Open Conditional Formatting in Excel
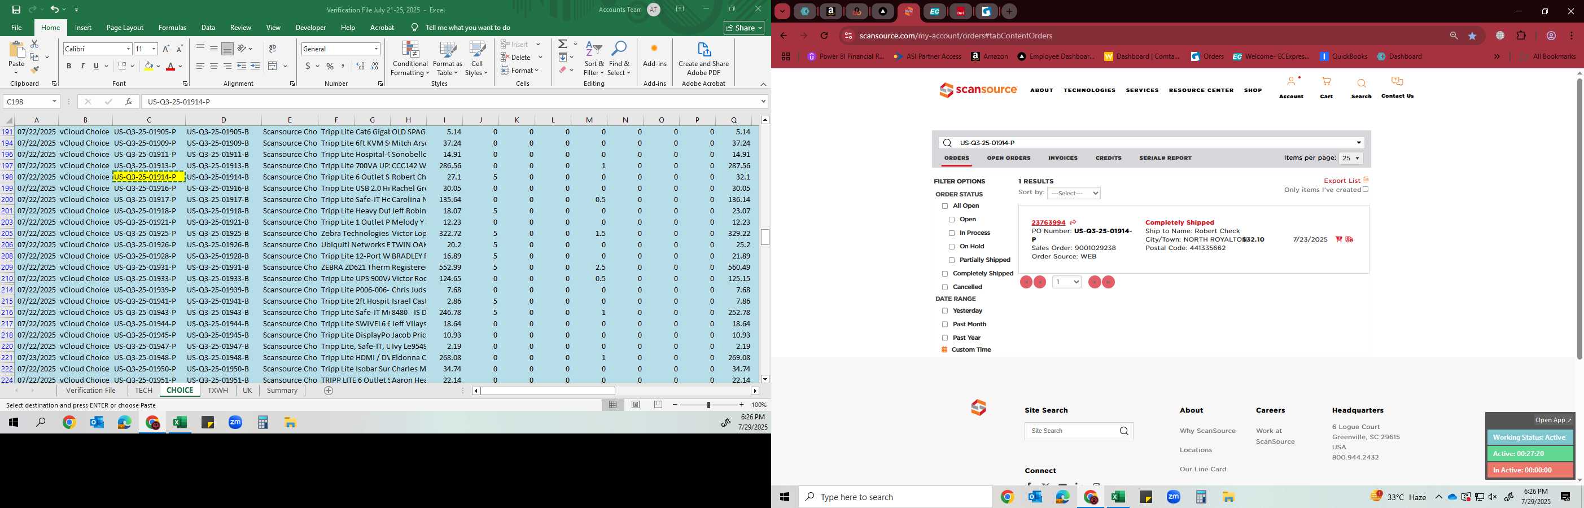Image resolution: width=1584 pixels, height=508 pixels. coord(410,59)
